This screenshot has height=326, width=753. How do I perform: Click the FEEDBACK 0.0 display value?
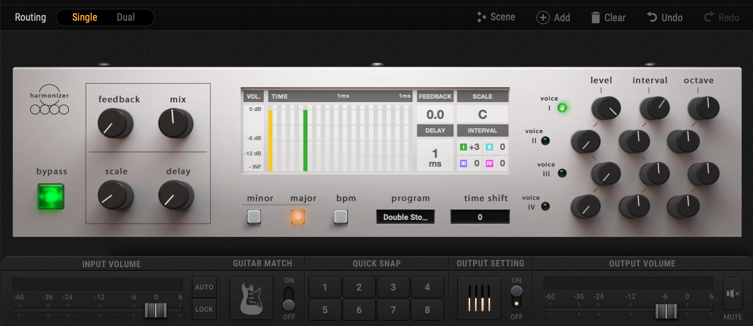[x=435, y=114]
